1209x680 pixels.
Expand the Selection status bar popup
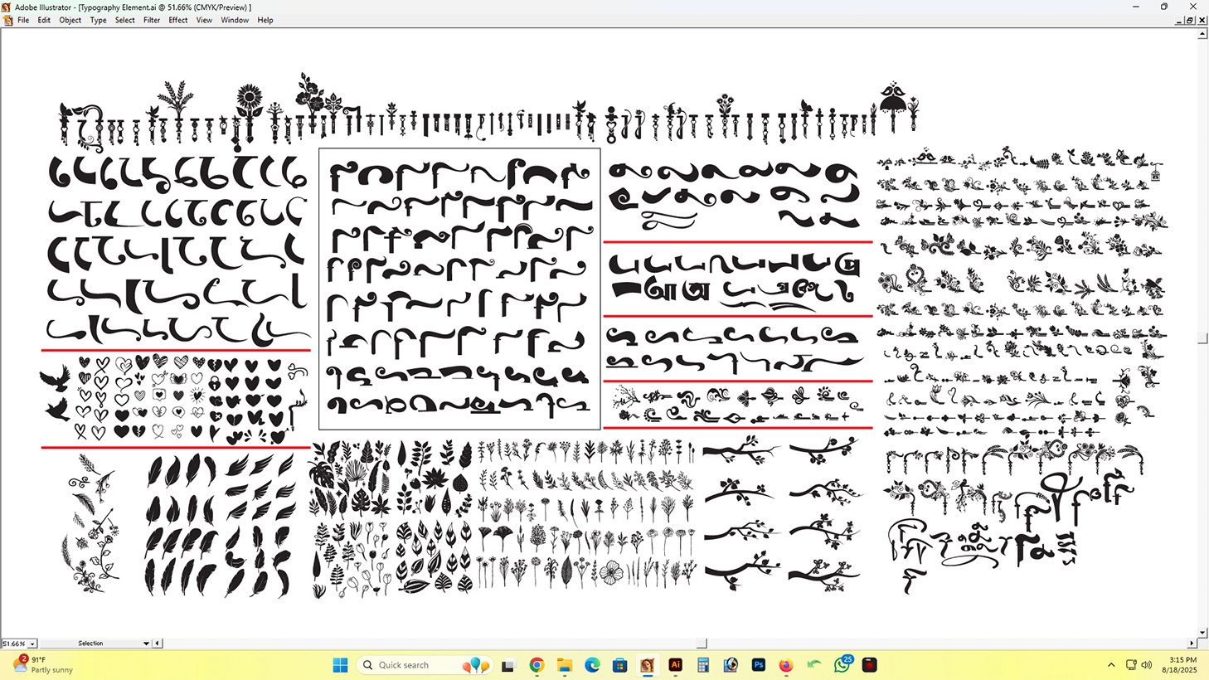coord(146,644)
